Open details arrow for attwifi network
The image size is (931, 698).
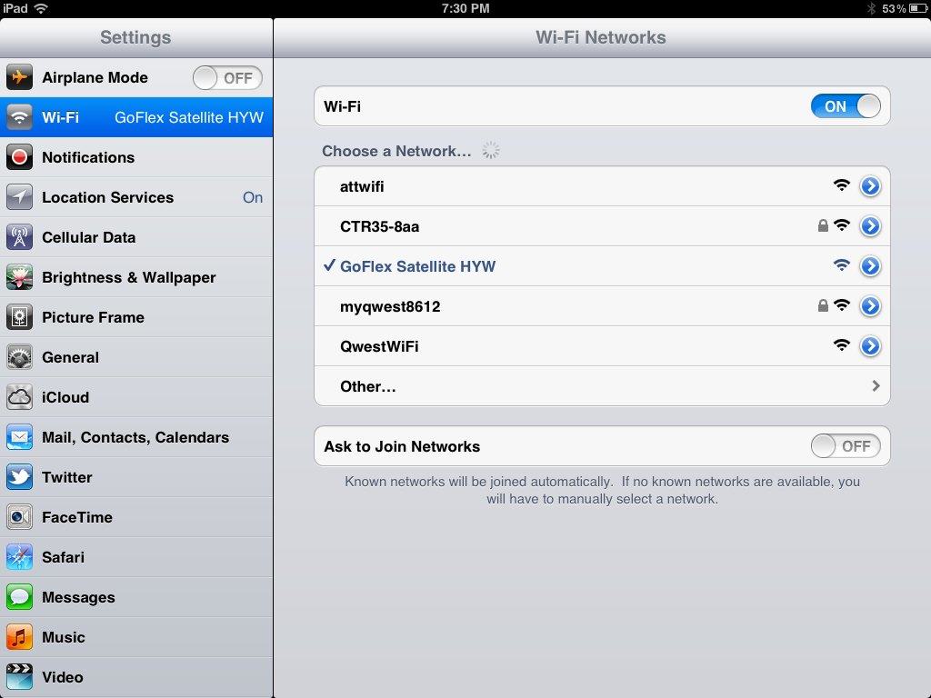click(870, 186)
